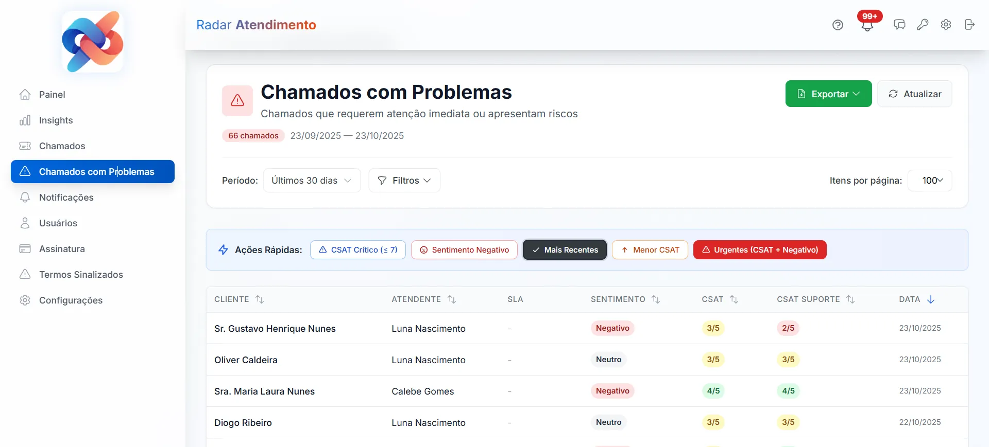Go to Painel in sidebar
The width and height of the screenshot is (989, 447).
click(x=93, y=95)
